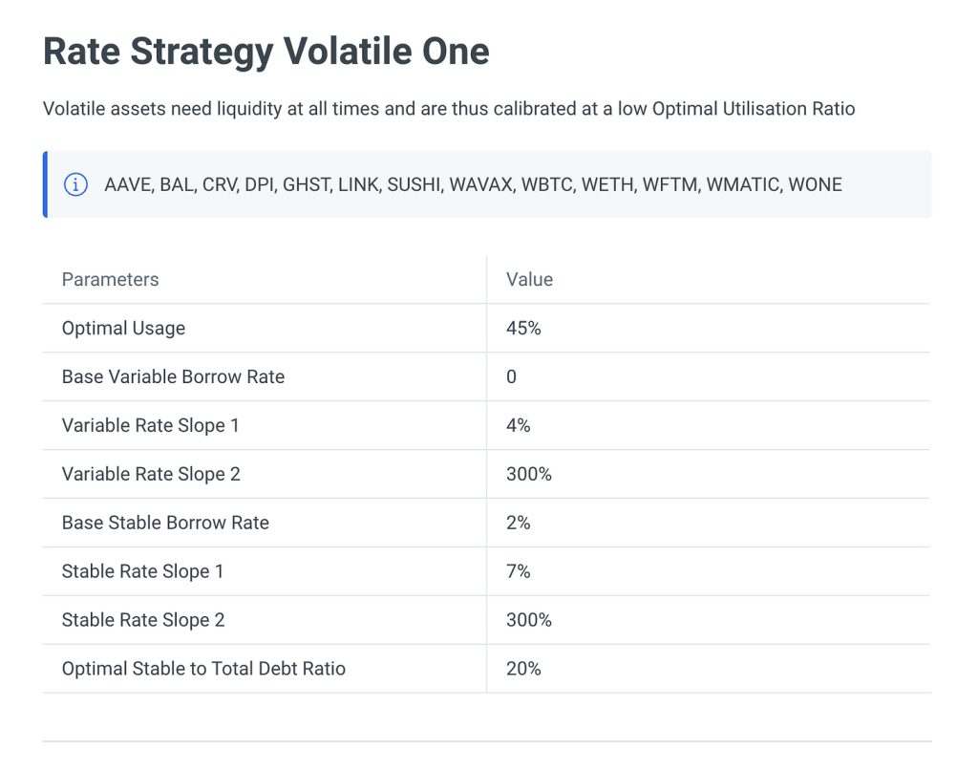Click the 7% Stable Rate Slope 1 value

pos(519,571)
